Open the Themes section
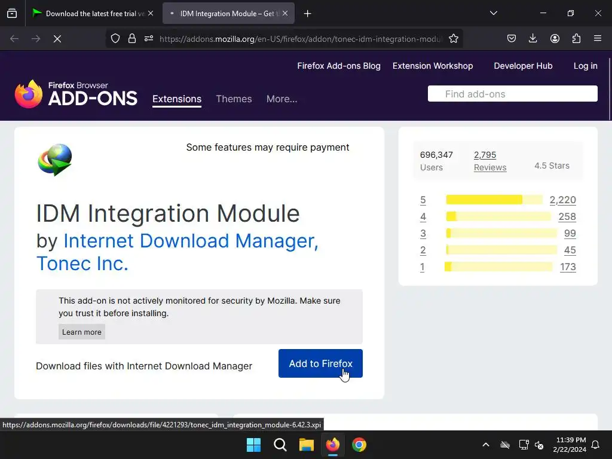Image resolution: width=612 pixels, height=459 pixels. 234,99
